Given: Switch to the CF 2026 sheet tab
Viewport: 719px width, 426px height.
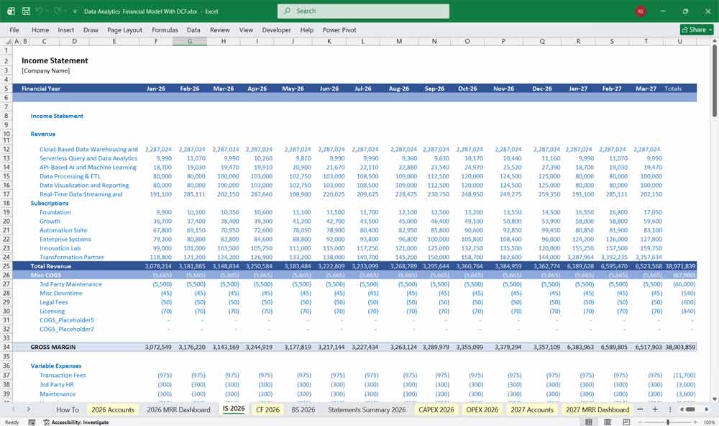Looking at the screenshot, I should [x=266, y=409].
